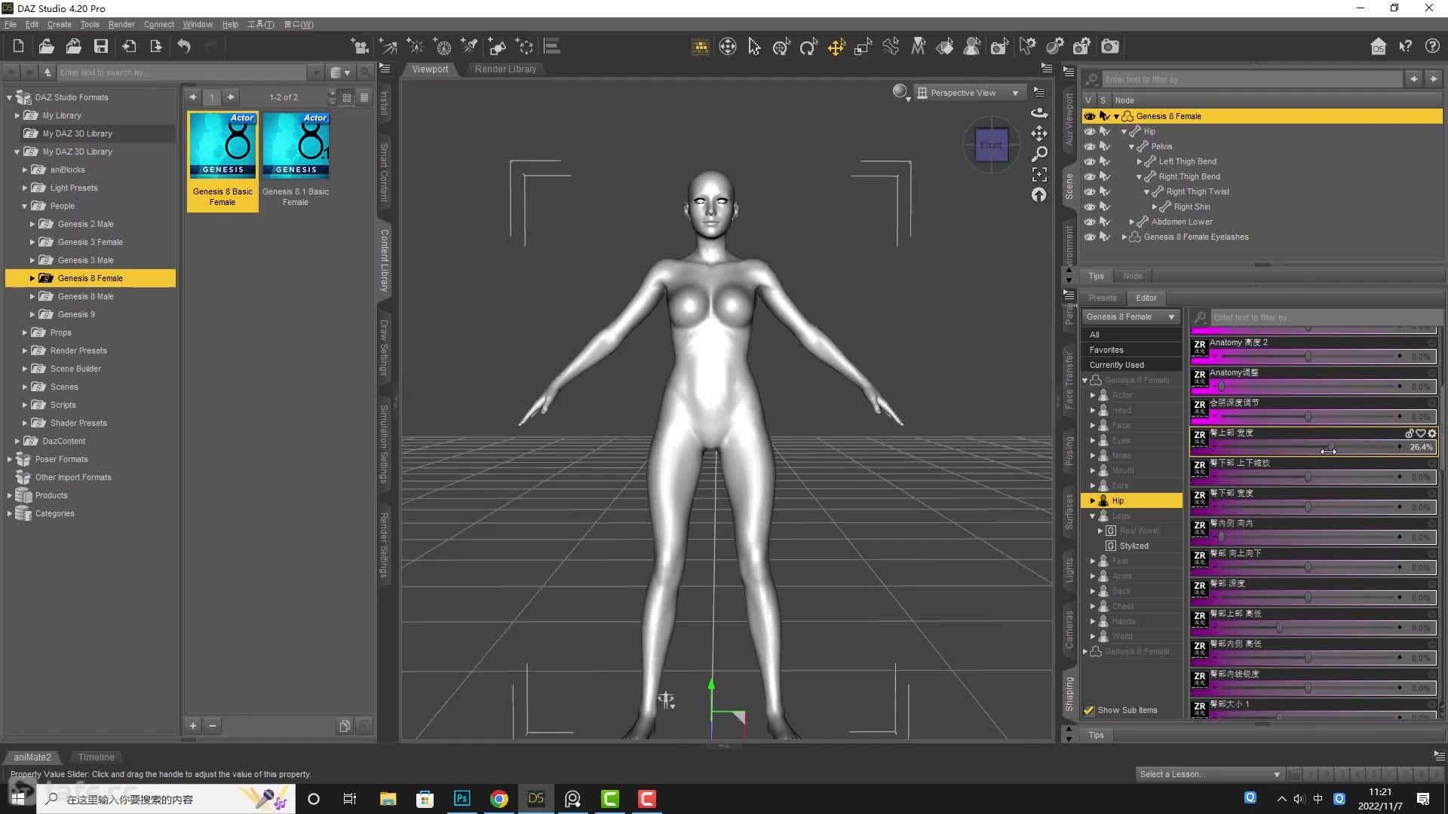The height and width of the screenshot is (814, 1448).
Task: Select the Favorites filter
Action: coord(1106,350)
